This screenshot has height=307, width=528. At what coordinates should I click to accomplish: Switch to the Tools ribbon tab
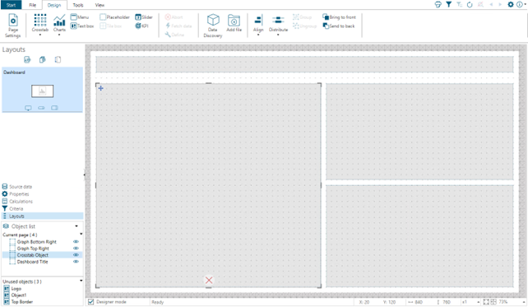click(x=78, y=5)
